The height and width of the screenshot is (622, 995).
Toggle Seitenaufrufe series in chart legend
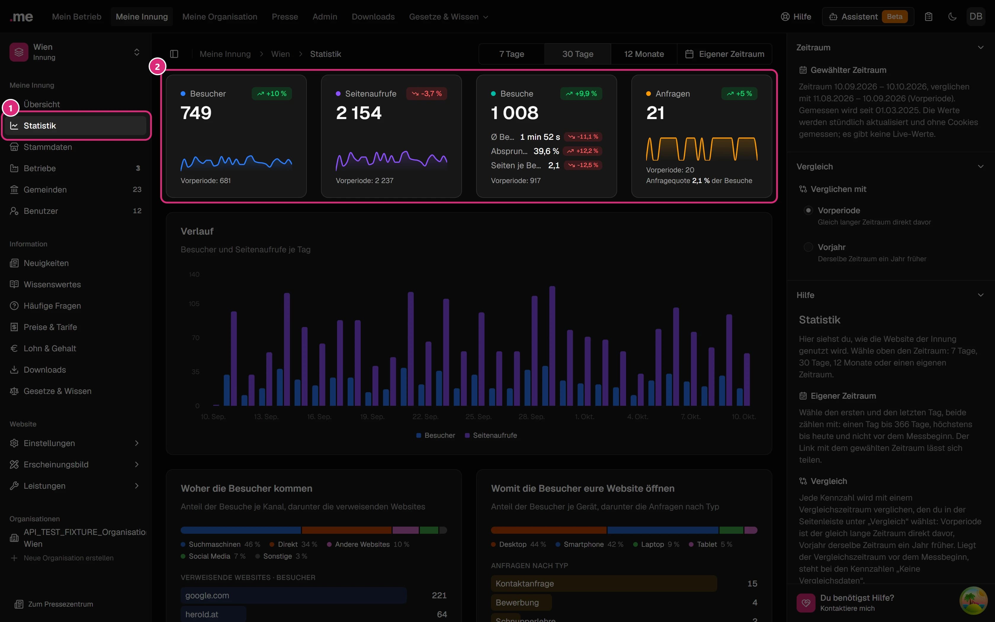click(x=491, y=435)
